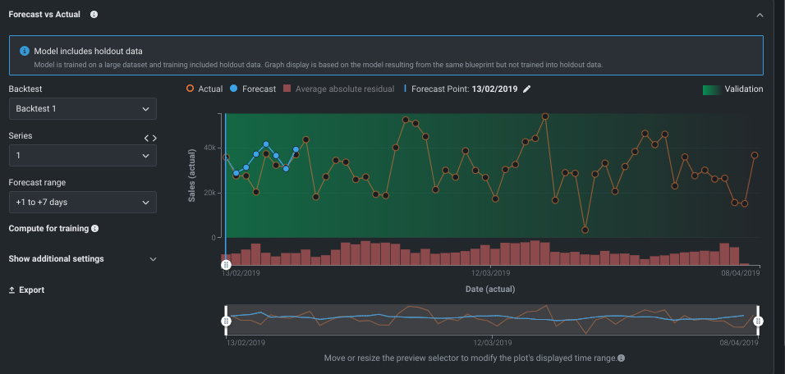Toggle Average absolute residual in legend
Viewport: 785px width, 374px height.
click(x=338, y=89)
